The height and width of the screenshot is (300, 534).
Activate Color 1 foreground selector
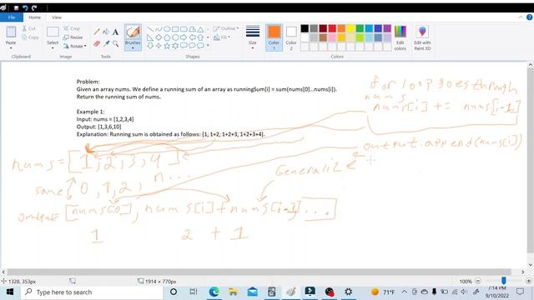[274, 37]
